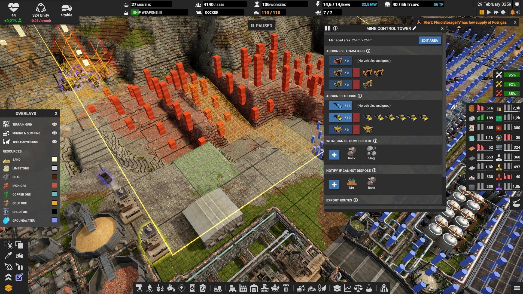Open the Research flask menu in bottom toolbar
This screenshot has height=294, width=523.
point(369,288)
